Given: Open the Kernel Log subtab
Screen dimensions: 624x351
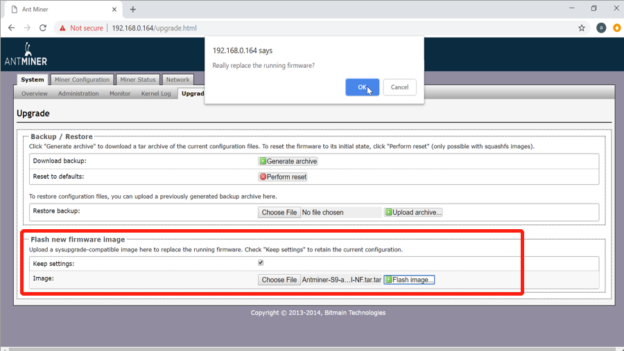Looking at the screenshot, I should 156,93.
